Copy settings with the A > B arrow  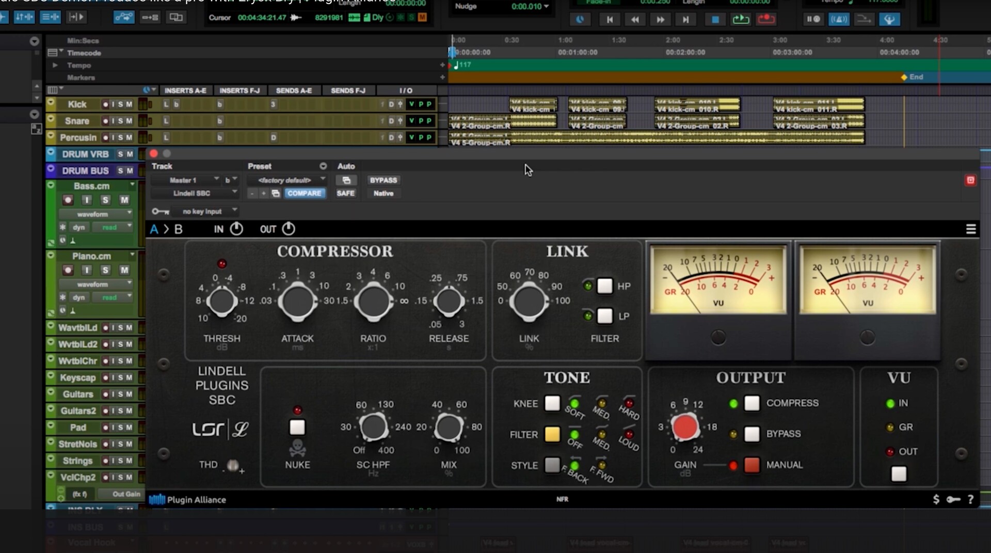tap(166, 229)
